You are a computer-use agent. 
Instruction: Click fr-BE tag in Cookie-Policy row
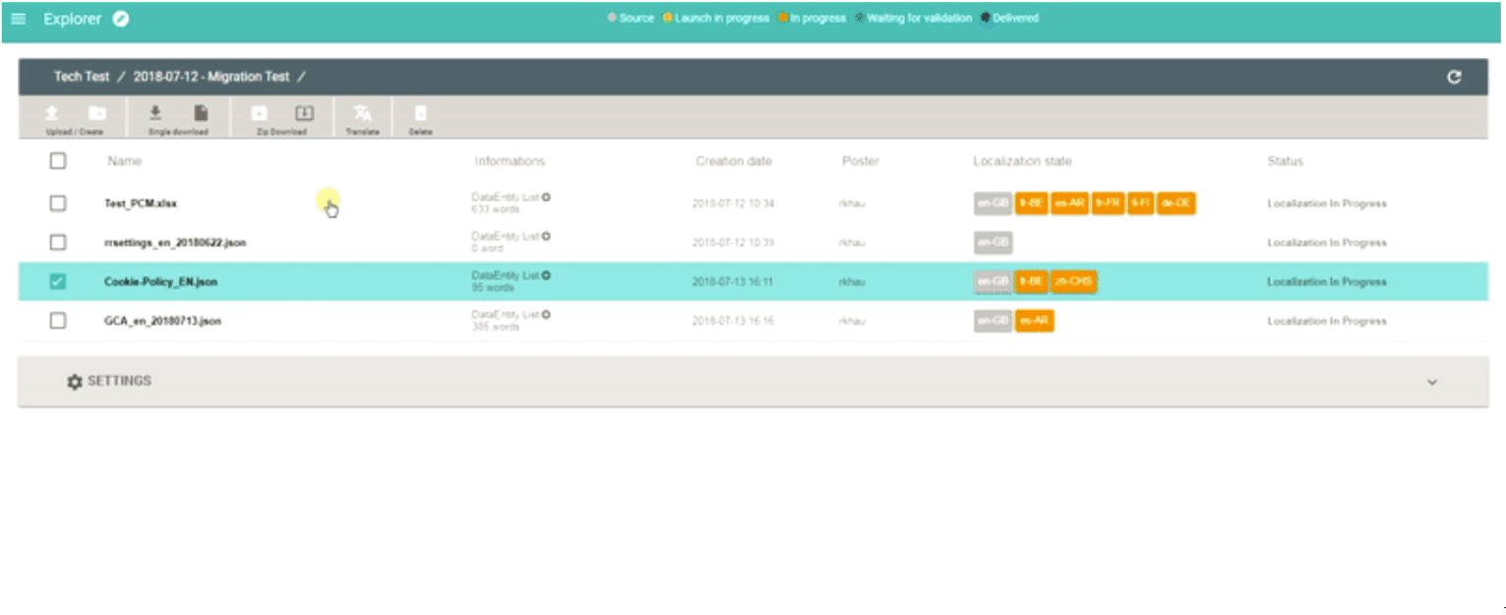point(1031,281)
